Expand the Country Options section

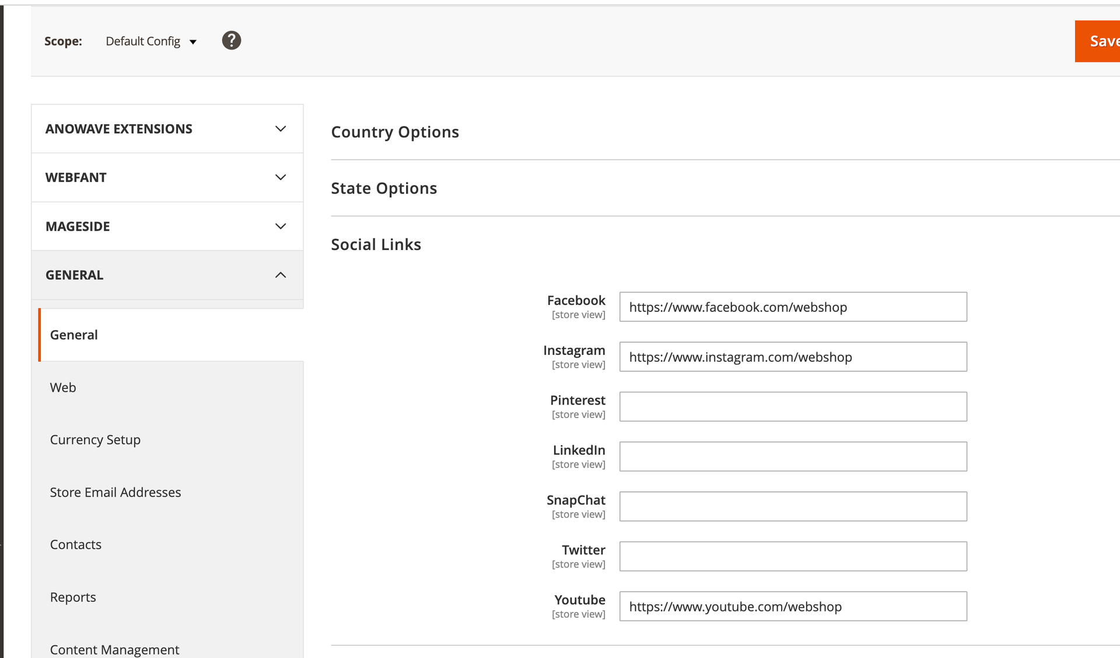(x=395, y=132)
